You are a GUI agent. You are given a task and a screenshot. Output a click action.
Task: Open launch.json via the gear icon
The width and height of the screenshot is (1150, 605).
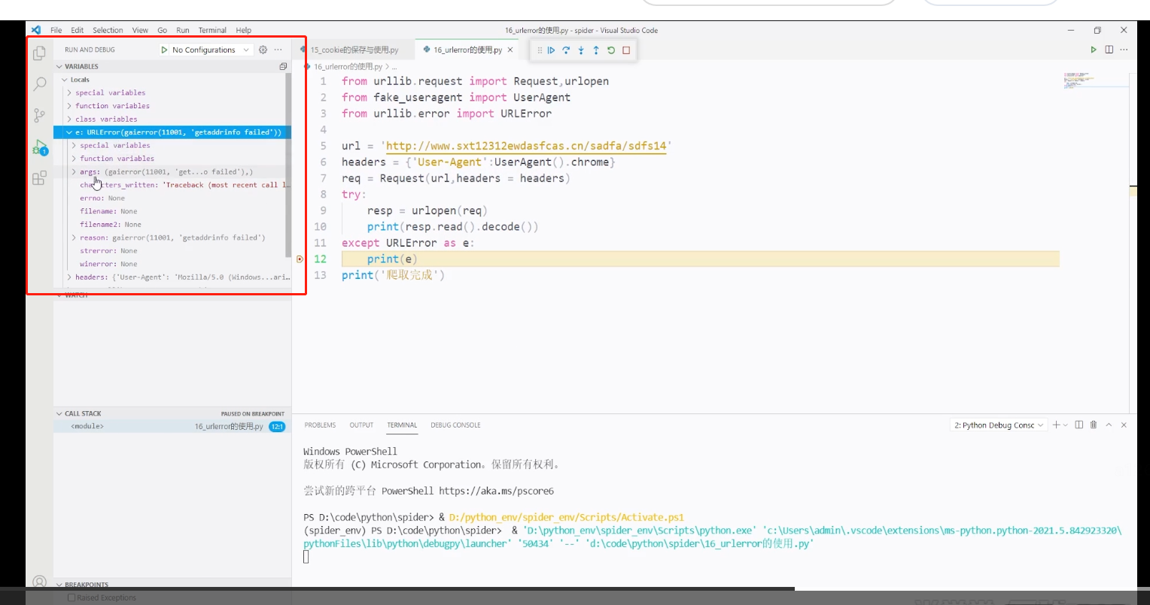pos(263,50)
